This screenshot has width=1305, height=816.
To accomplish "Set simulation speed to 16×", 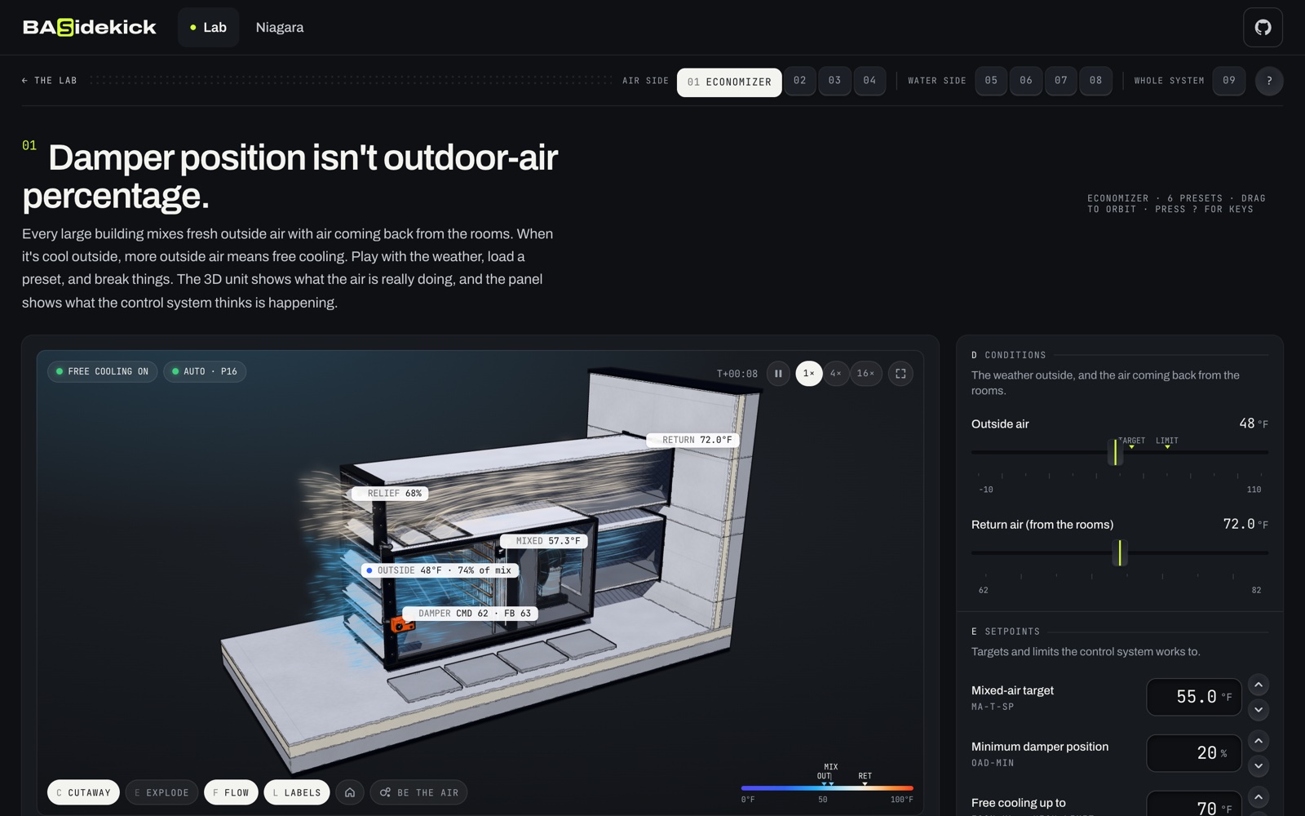I will (865, 374).
